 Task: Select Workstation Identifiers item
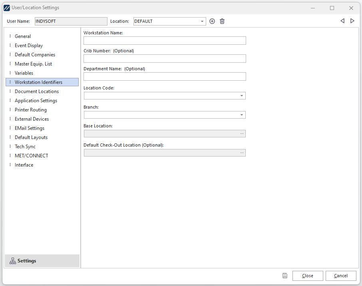tap(42, 82)
